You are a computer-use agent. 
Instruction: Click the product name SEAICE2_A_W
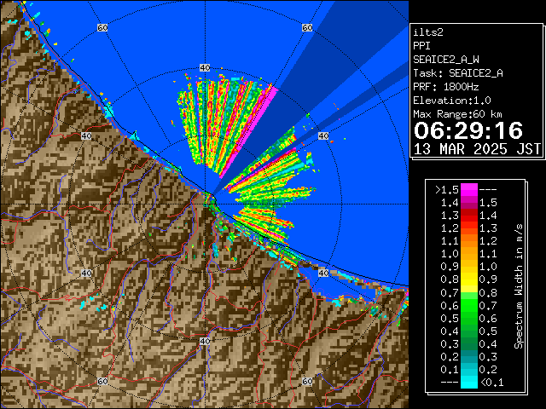pos(446,60)
